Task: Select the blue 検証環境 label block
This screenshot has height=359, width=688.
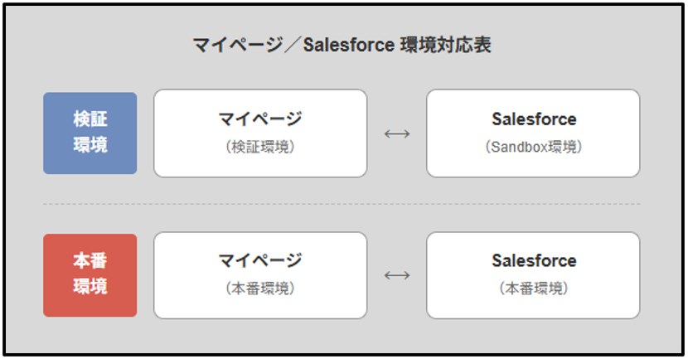Action: [90, 133]
